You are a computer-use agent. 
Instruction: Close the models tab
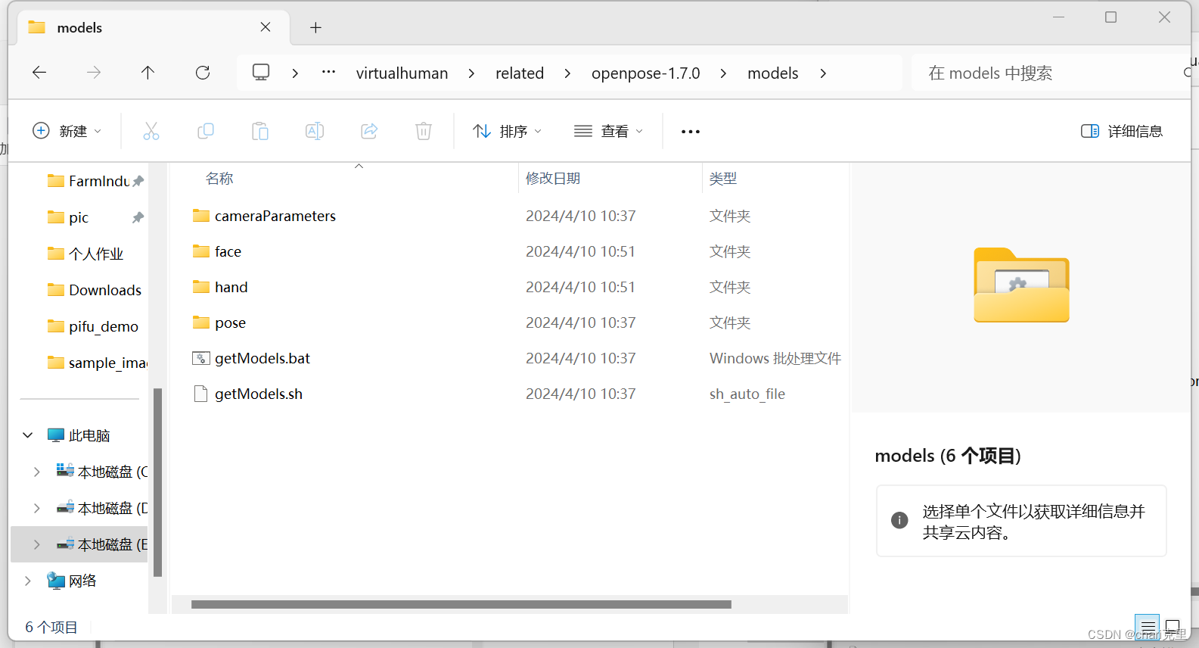tap(266, 27)
